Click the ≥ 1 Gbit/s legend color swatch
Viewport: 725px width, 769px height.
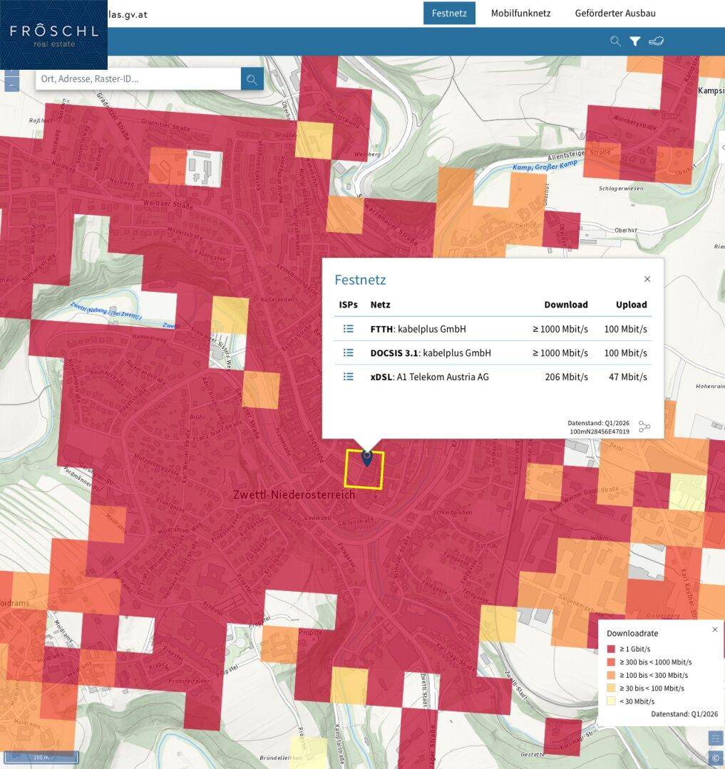611,649
